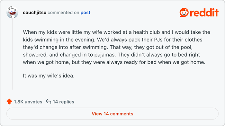225x126 pixels.
Task: Open the couchjitsu username profile link
Action: click(x=35, y=13)
